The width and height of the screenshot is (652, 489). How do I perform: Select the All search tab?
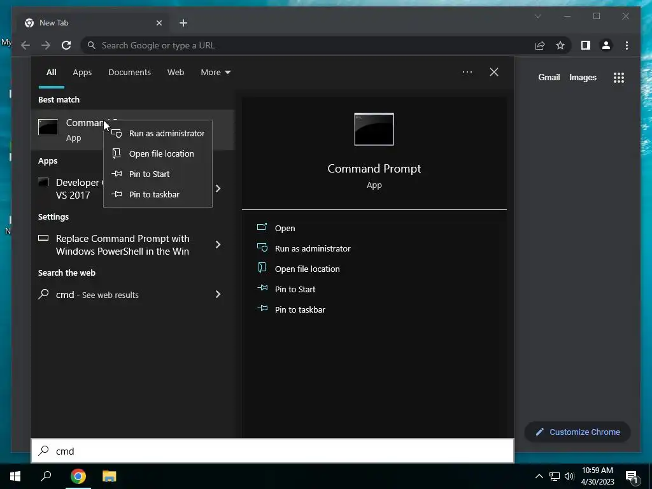[51, 73]
